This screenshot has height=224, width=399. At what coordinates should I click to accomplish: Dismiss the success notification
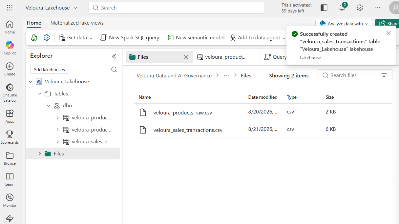[x=388, y=33]
